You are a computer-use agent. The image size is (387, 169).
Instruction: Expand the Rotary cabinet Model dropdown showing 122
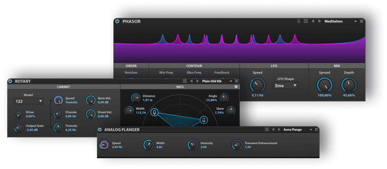click(28, 101)
